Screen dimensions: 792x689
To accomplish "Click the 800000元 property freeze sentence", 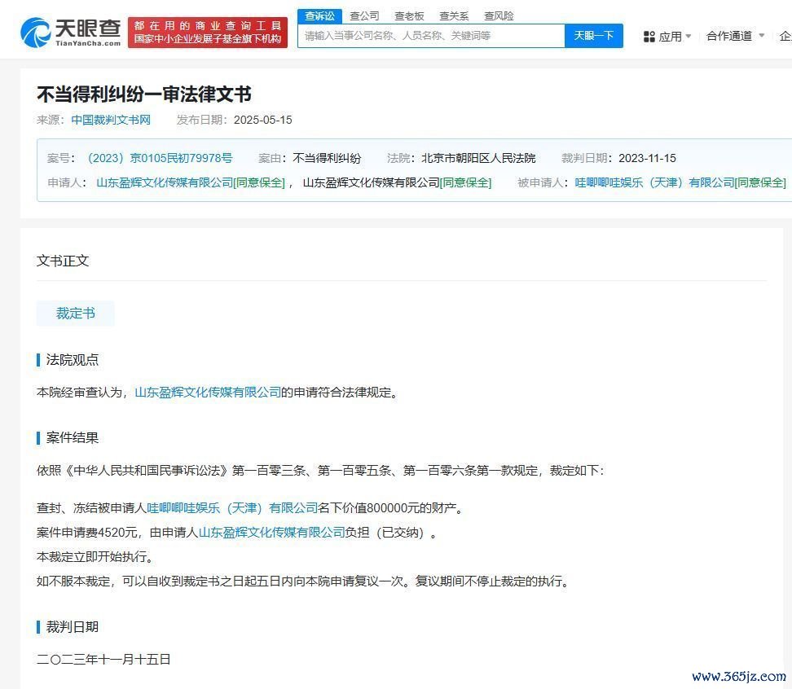I will coord(250,507).
